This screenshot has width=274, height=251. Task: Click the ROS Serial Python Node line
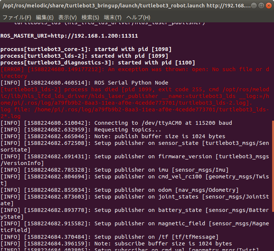(x=84, y=83)
